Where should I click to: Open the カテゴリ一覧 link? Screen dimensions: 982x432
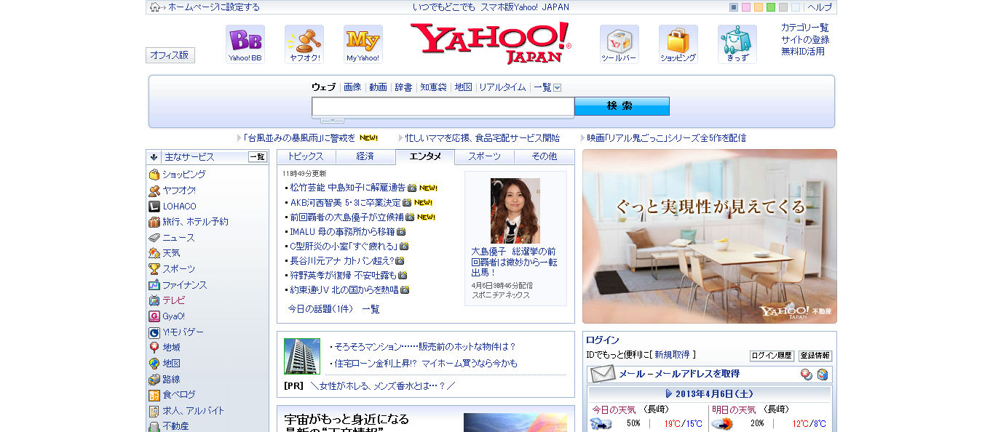(x=805, y=28)
